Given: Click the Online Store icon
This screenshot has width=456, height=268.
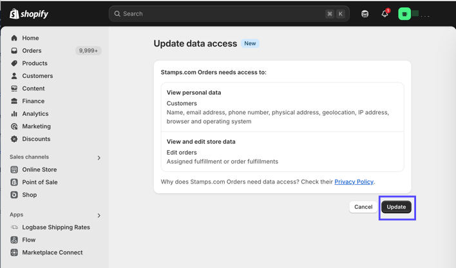Looking at the screenshot, I should 14,169.
